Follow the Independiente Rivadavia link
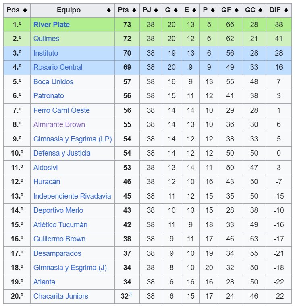 pyautogui.click(x=72, y=196)
